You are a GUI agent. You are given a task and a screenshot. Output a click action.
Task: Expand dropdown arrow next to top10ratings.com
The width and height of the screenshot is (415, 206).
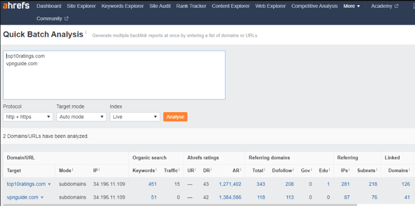[x=49, y=184]
